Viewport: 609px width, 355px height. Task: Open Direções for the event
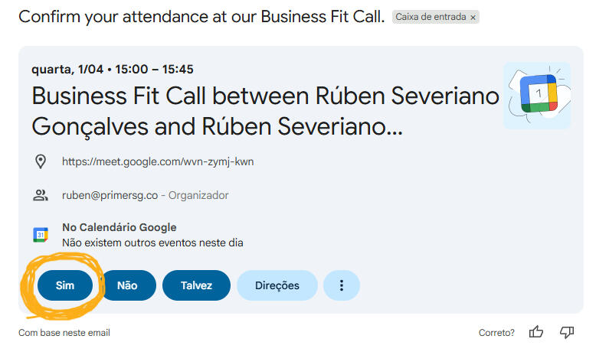pyautogui.click(x=277, y=285)
